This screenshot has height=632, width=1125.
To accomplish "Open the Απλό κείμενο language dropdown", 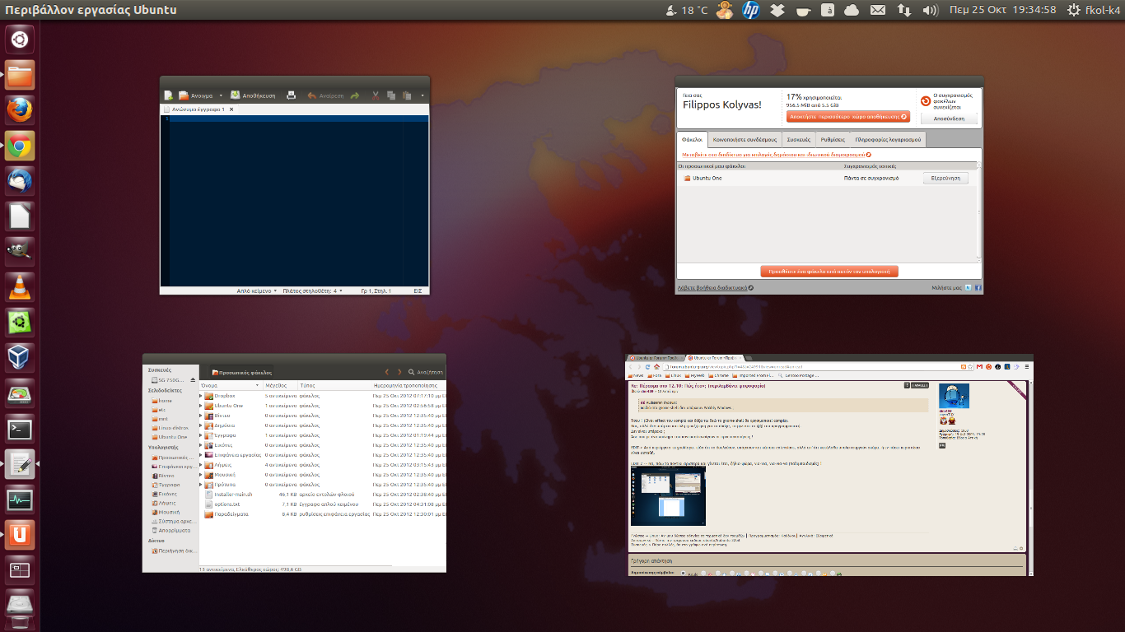I will pyautogui.click(x=257, y=290).
